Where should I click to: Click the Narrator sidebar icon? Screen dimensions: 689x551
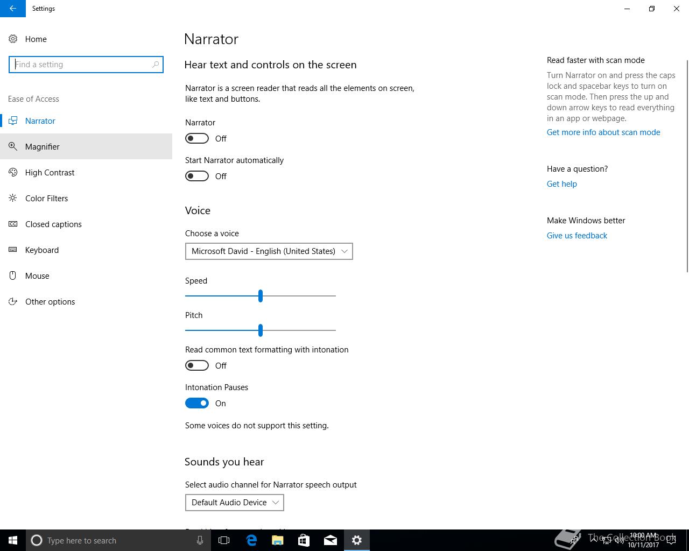pyautogui.click(x=13, y=121)
